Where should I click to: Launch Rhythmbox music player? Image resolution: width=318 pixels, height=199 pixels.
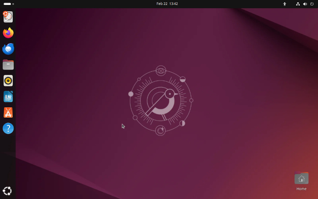(8, 81)
